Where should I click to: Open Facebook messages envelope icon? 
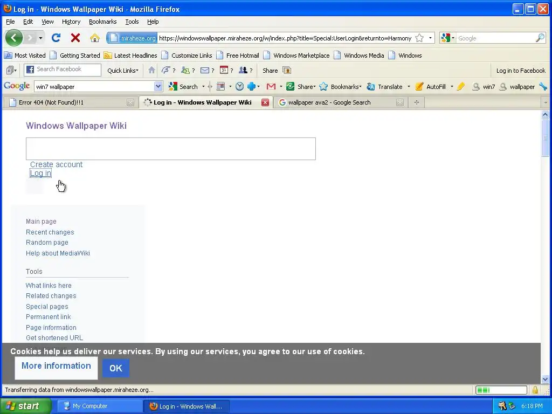(204, 71)
